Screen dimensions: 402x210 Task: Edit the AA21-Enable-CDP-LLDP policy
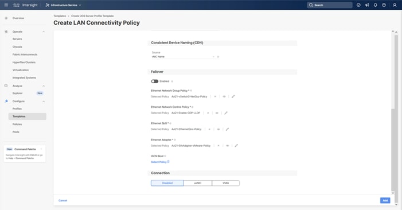(x=226, y=113)
